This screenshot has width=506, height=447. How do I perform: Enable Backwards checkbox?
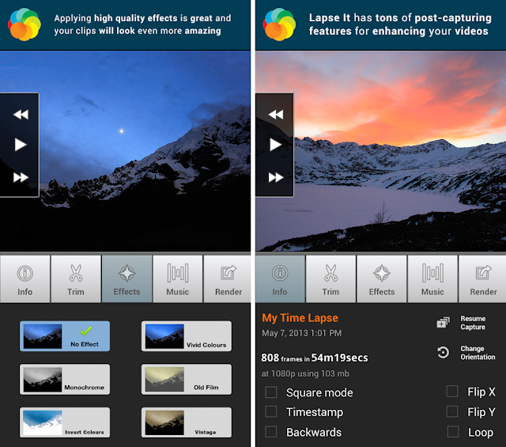pyautogui.click(x=270, y=432)
